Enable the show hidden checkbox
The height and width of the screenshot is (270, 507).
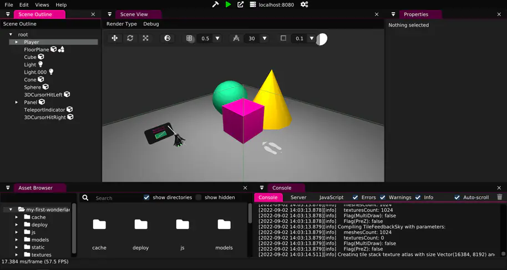(x=199, y=197)
